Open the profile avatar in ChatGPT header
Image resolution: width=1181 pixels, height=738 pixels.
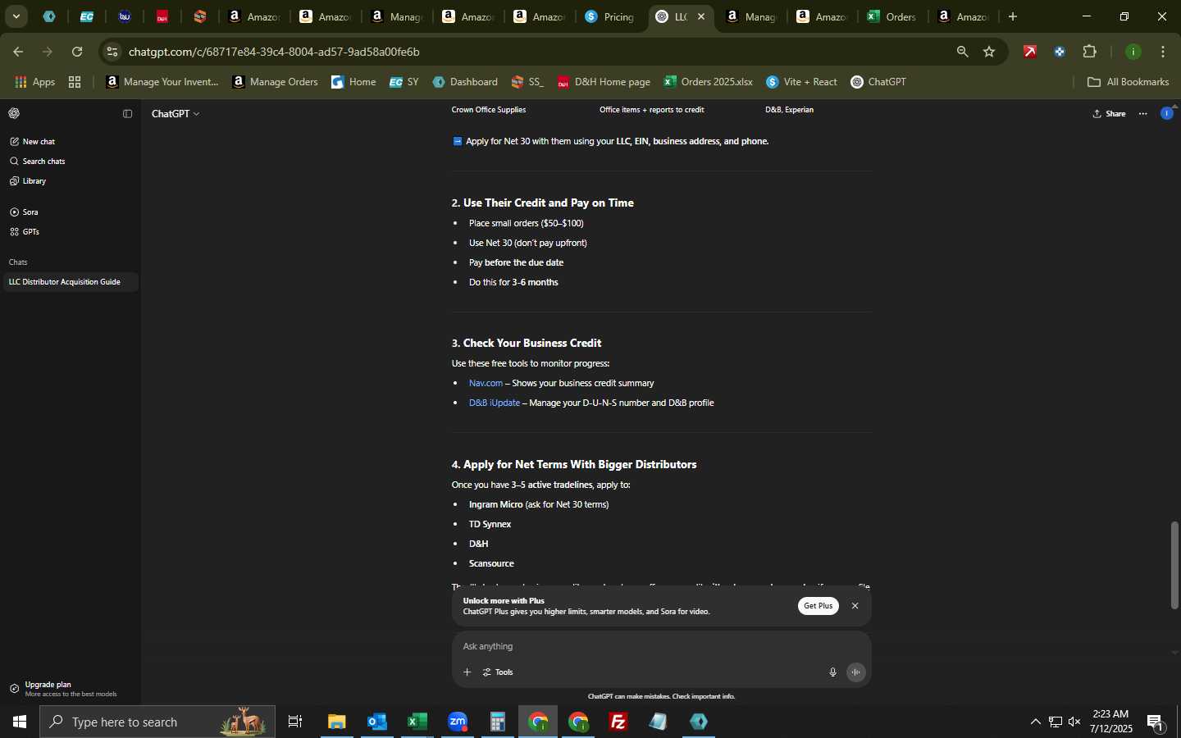1166,113
